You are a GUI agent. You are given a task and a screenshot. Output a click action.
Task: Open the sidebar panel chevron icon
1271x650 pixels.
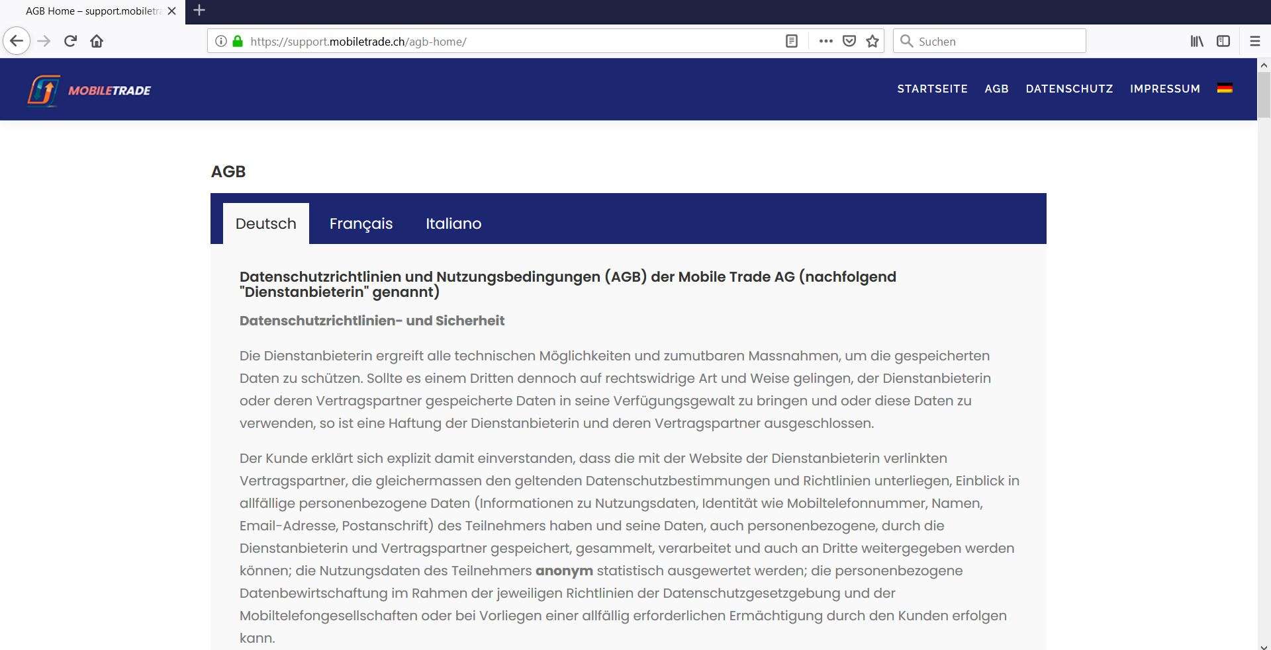click(x=1223, y=40)
